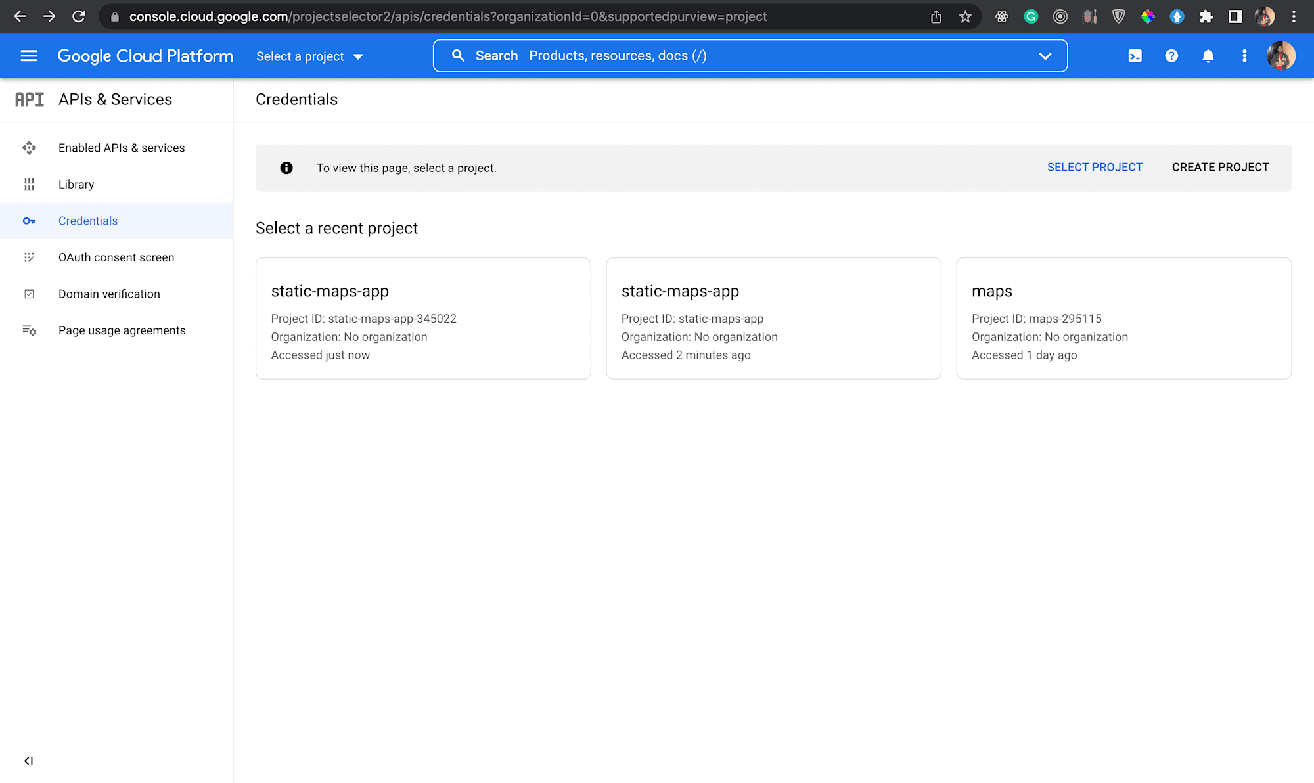Go back in the browser
The height and width of the screenshot is (783, 1314).
(20, 16)
